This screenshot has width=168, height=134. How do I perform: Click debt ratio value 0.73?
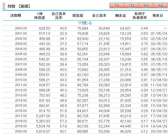144,44
